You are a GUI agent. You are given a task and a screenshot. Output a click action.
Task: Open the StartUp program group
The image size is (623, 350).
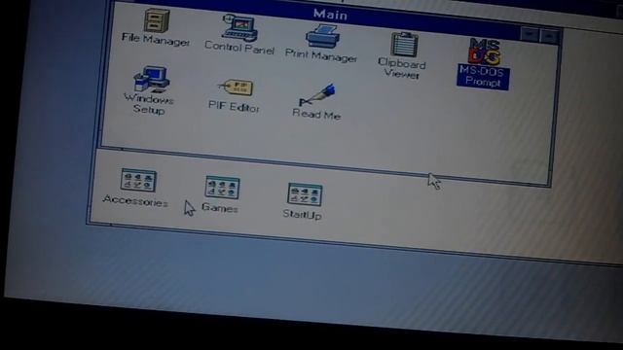pos(305,194)
